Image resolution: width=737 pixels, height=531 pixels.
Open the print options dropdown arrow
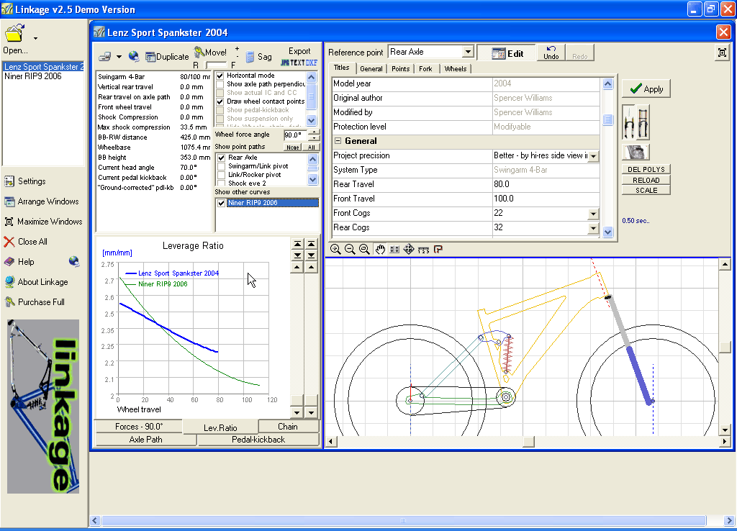click(119, 57)
